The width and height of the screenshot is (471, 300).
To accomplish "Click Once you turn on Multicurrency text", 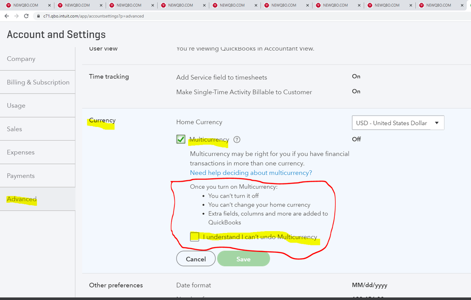I will [234, 187].
